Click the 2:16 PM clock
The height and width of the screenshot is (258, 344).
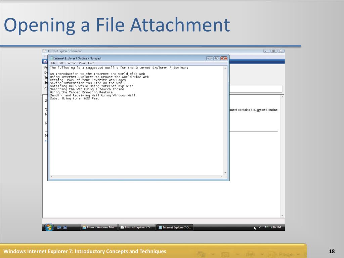pos(276,227)
